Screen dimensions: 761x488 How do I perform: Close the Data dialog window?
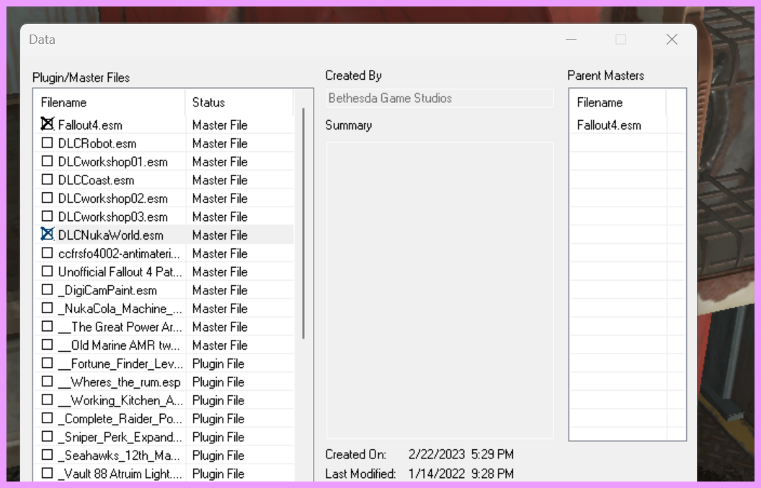672,40
